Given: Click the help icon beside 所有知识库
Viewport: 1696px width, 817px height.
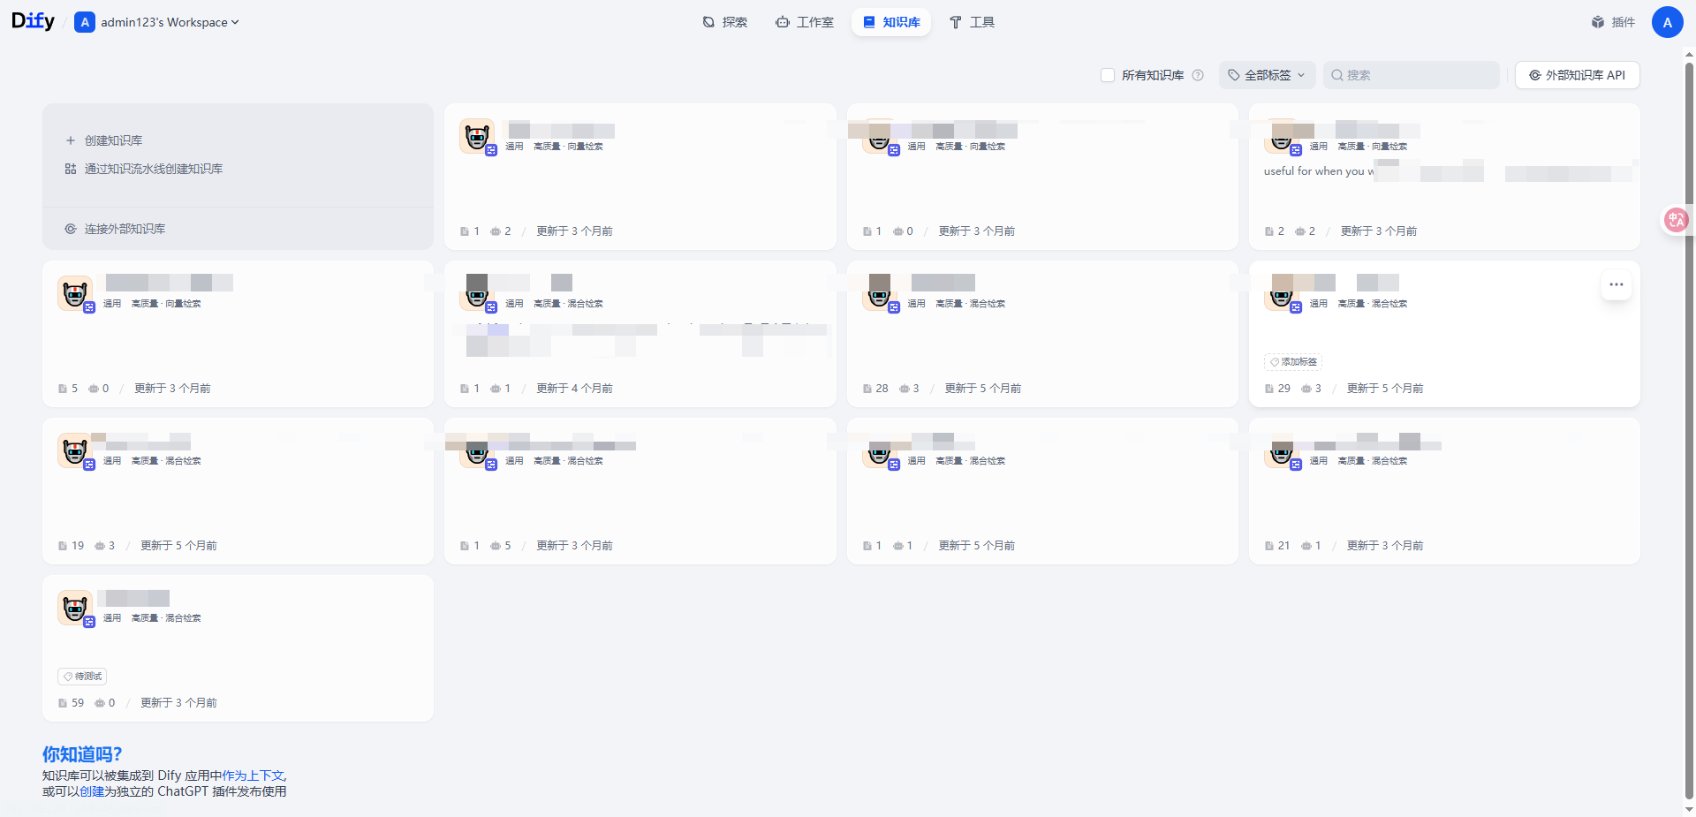Looking at the screenshot, I should [x=1198, y=75].
